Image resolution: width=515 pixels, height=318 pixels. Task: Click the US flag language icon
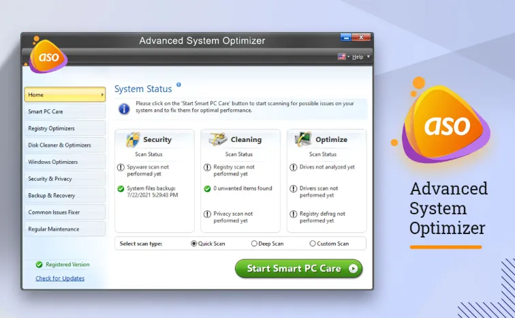click(x=341, y=57)
